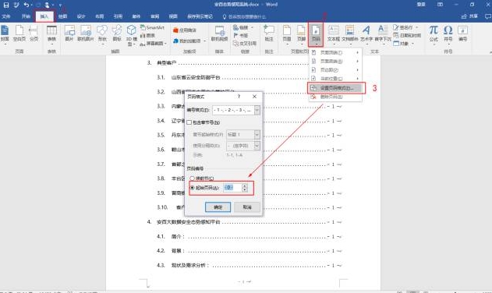Click the Cancel dialog button

247,207
